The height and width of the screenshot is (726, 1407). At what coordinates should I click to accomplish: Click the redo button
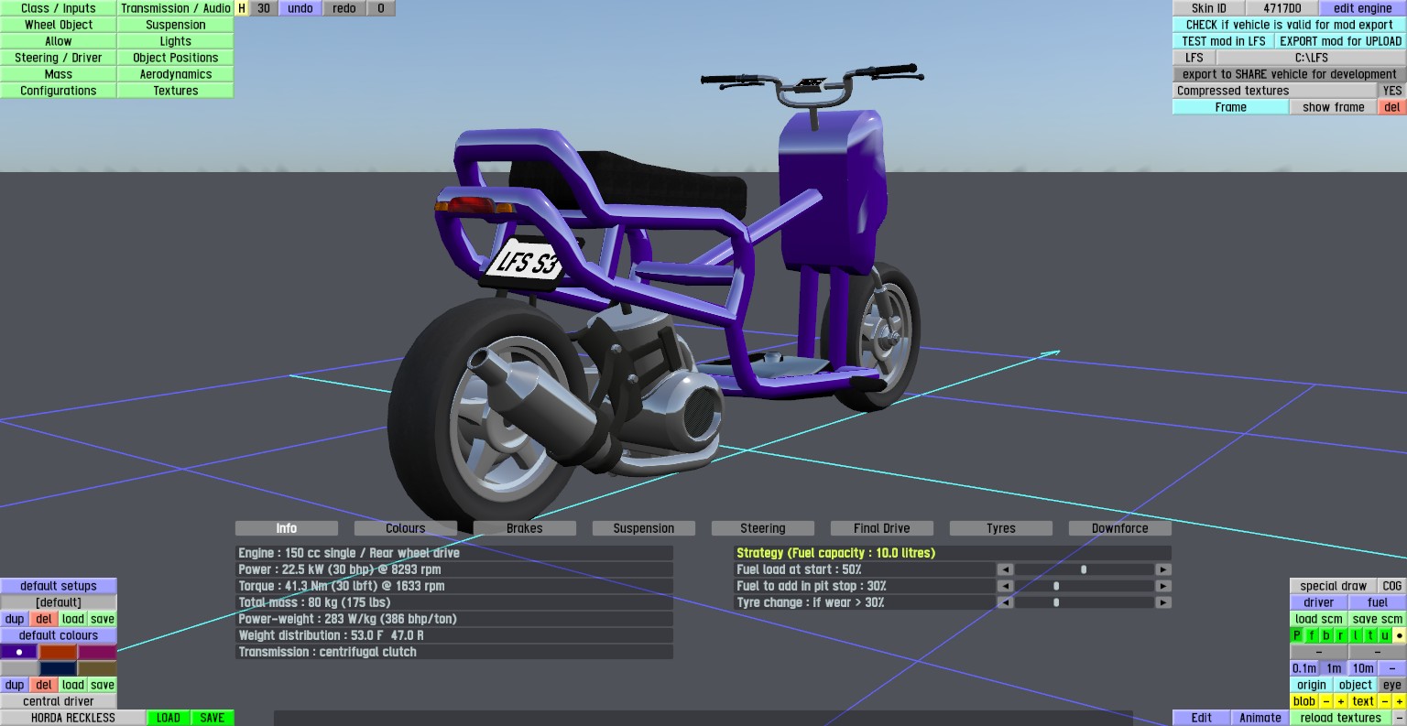[x=344, y=8]
